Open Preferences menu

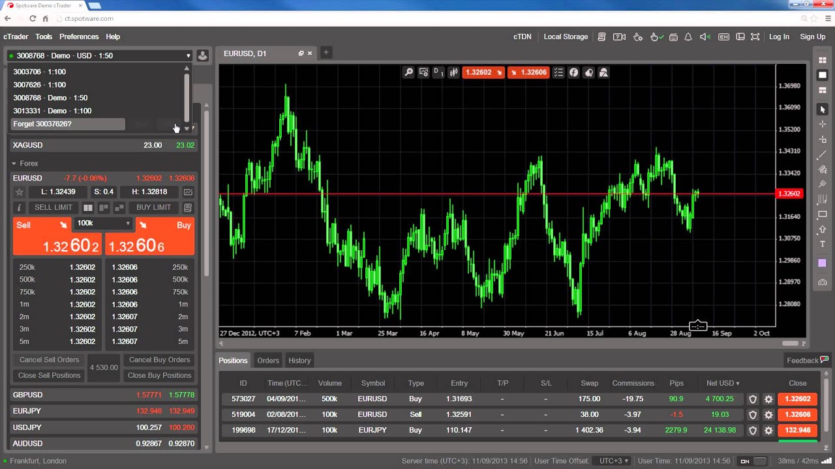pyautogui.click(x=79, y=37)
